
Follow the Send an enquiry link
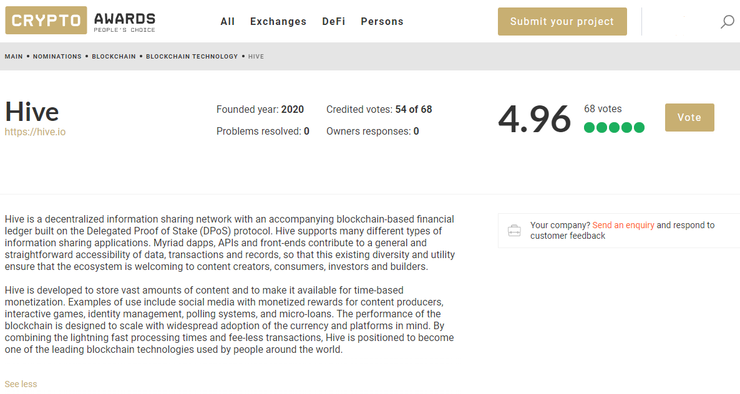[x=623, y=225]
